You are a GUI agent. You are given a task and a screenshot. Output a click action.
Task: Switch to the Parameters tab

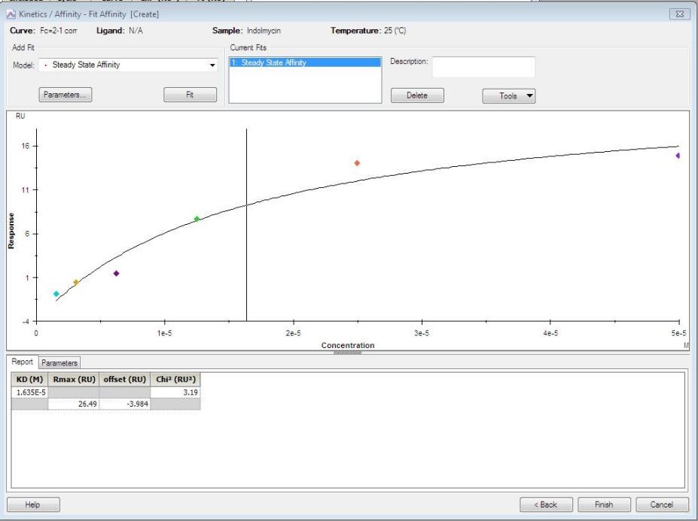(59, 362)
